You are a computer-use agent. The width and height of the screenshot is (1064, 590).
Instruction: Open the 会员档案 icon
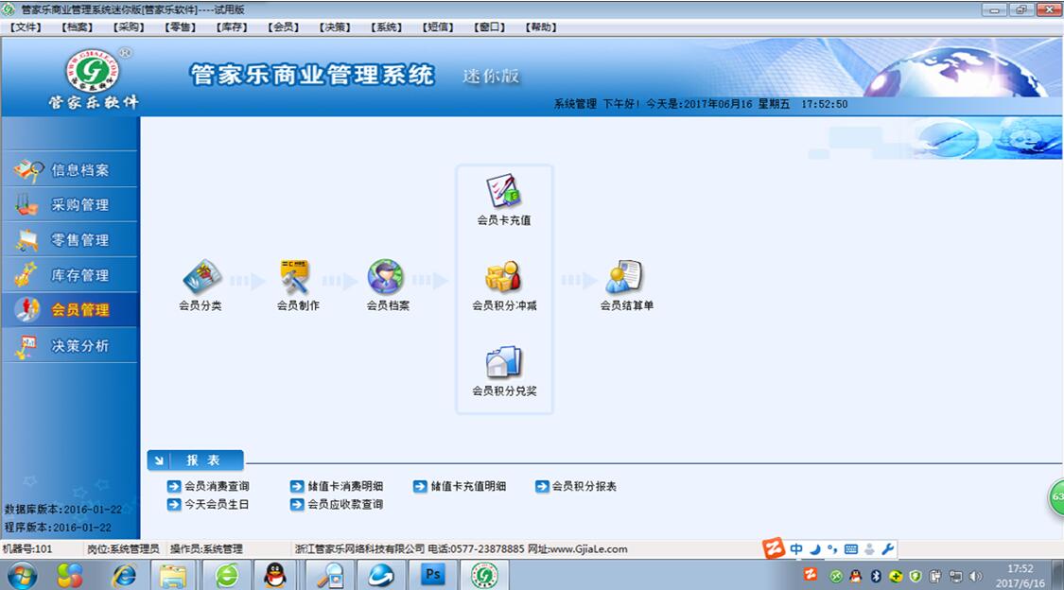click(x=388, y=285)
